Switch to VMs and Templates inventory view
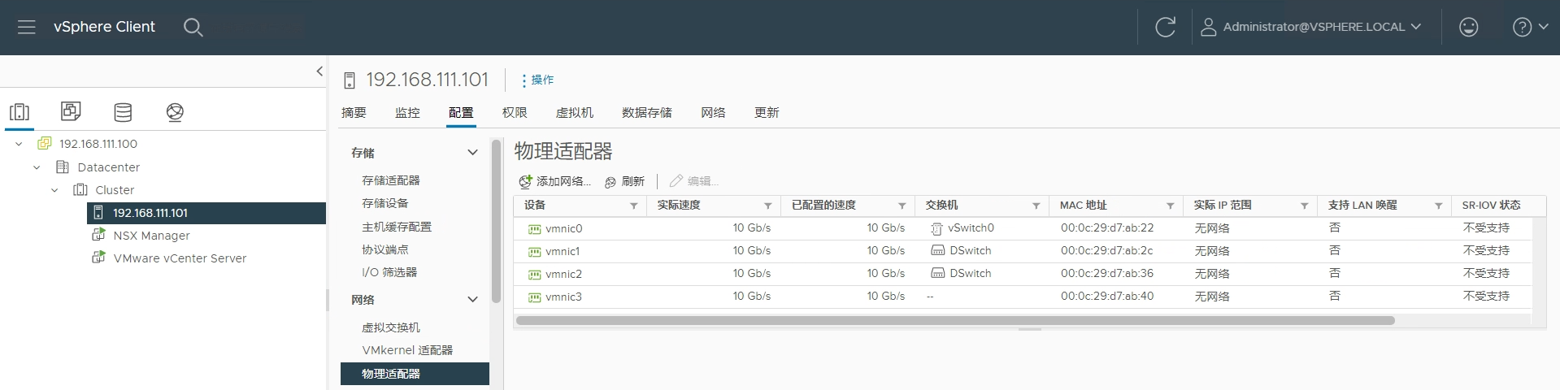 [x=71, y=111]
